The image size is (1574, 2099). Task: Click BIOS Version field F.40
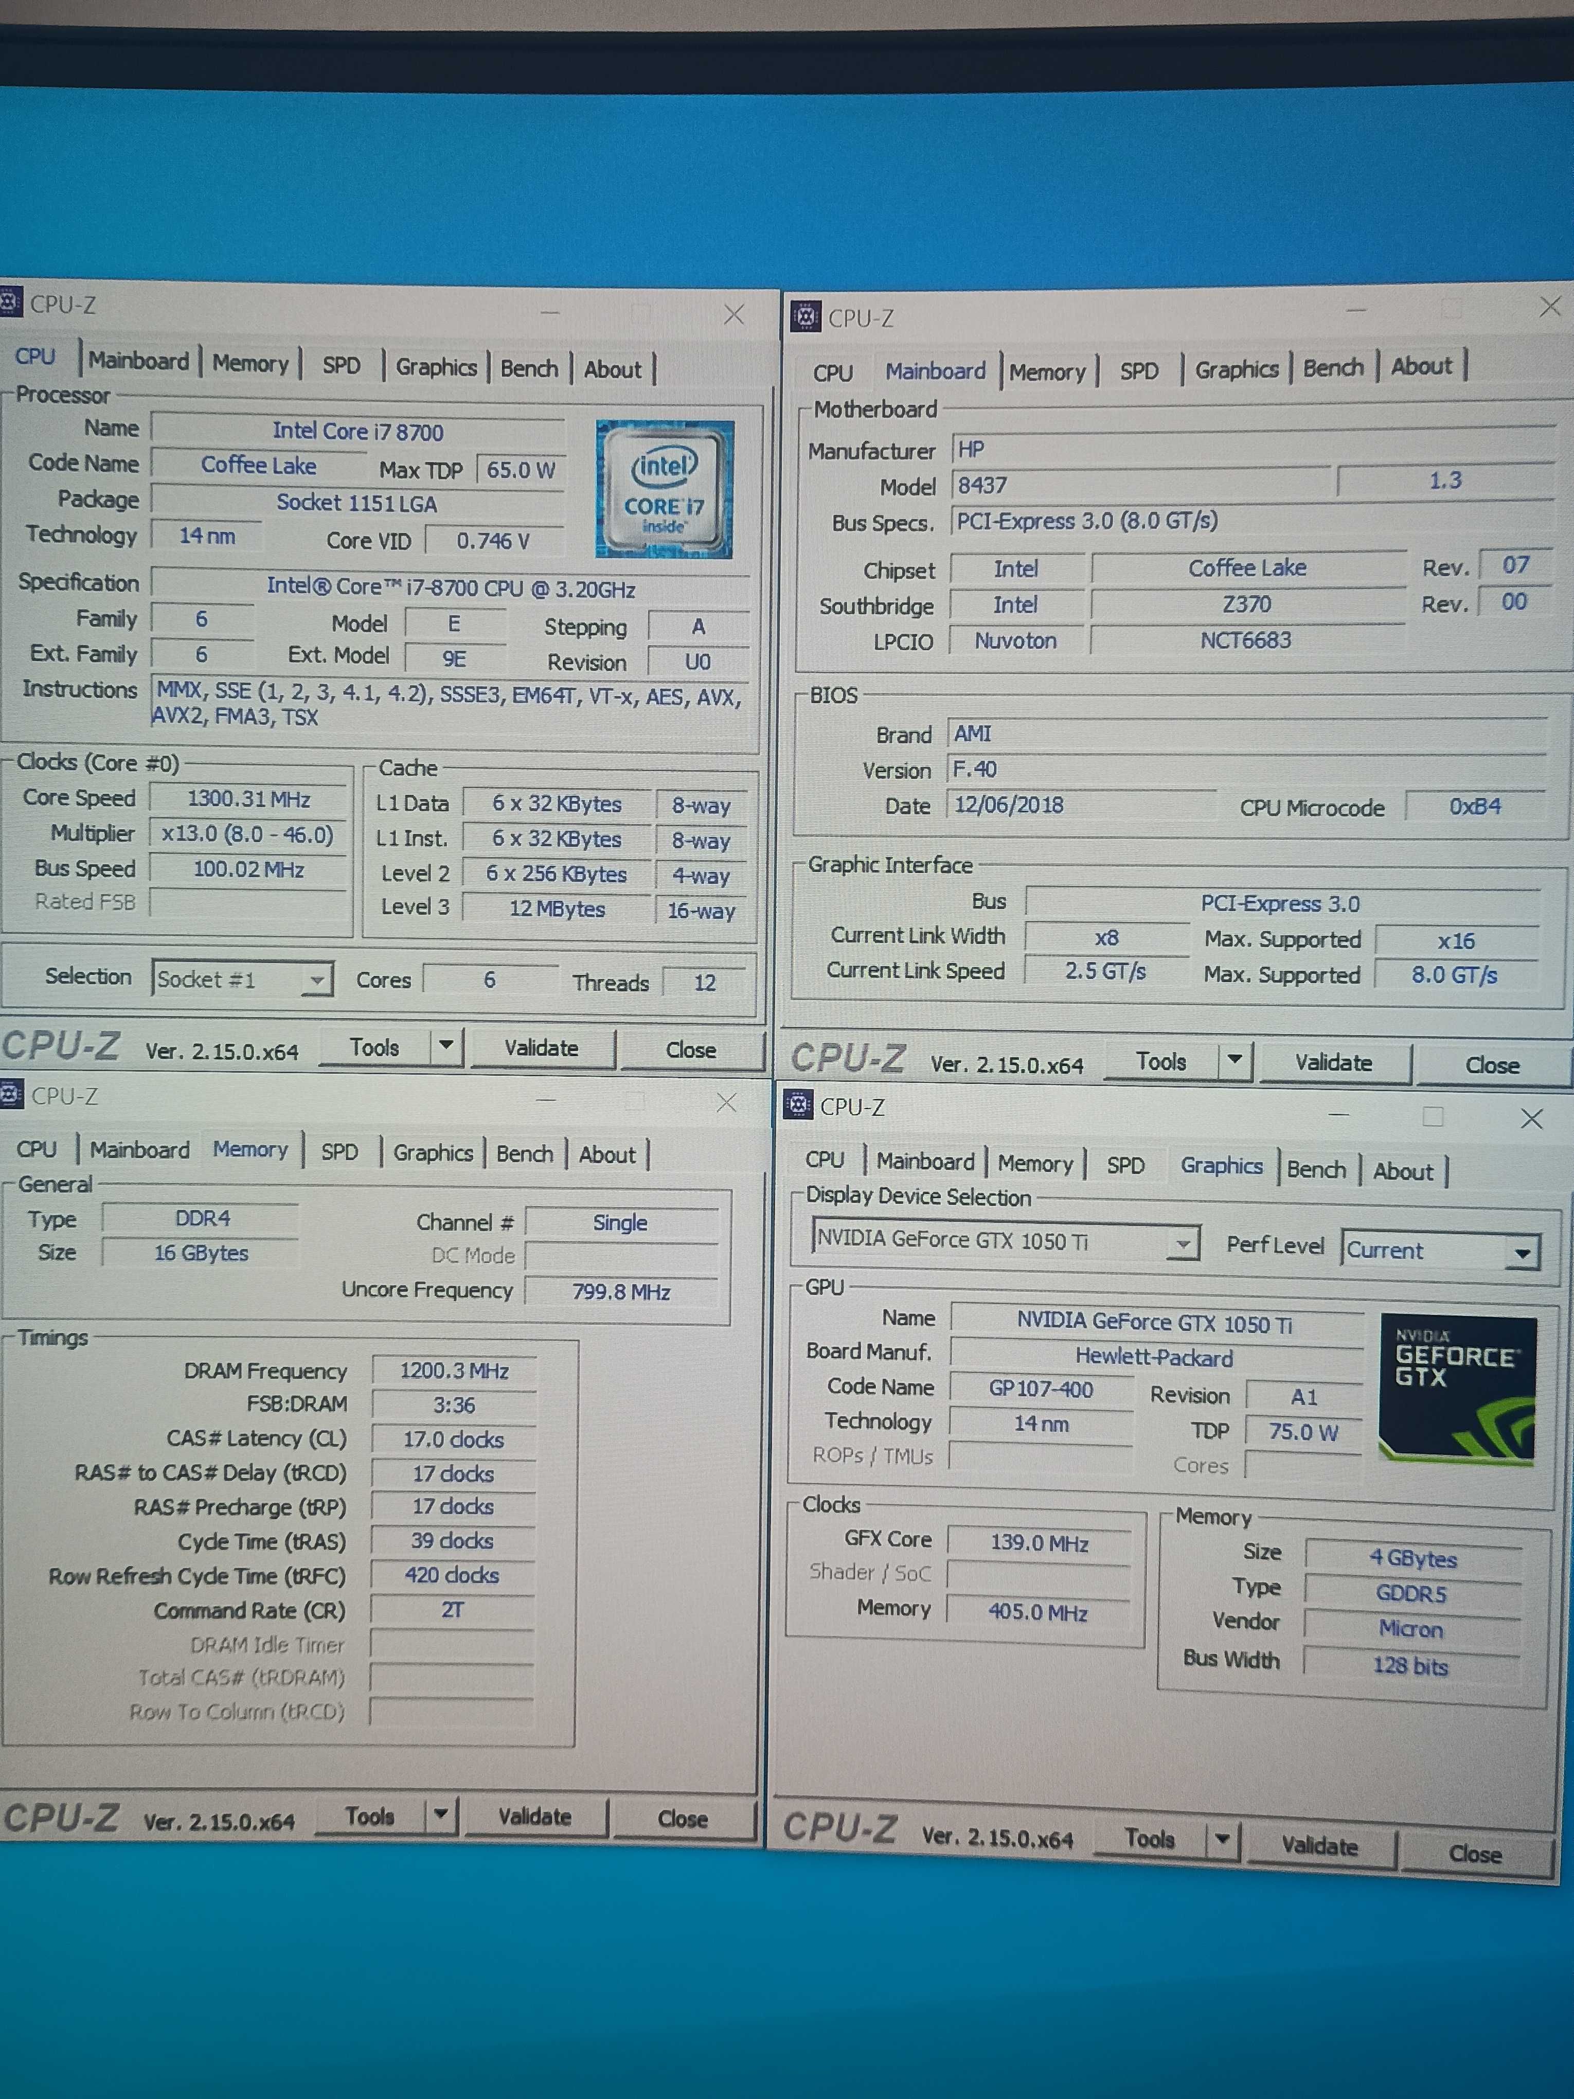(1247, 770)
